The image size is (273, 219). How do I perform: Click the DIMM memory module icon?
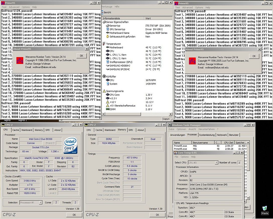[x=108, y=109]
